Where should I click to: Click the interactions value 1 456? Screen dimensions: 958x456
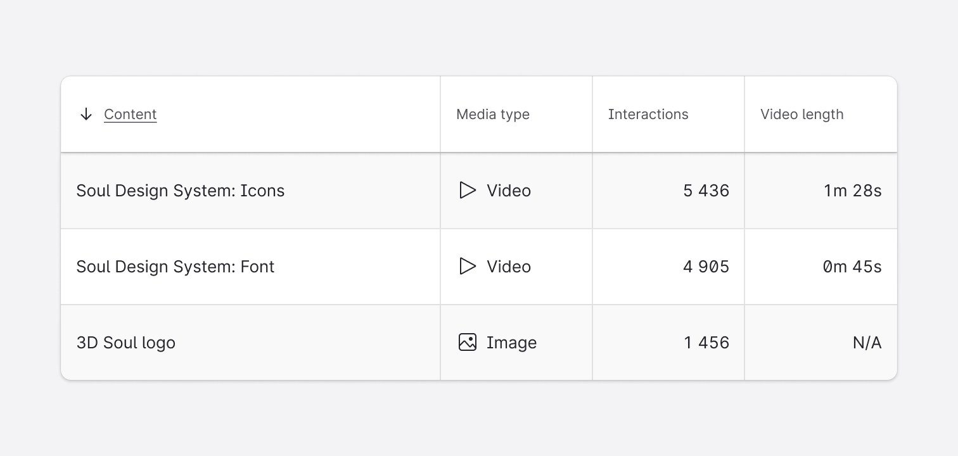706,343
